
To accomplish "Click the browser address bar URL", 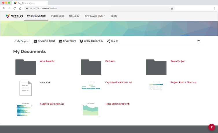I will pyautogui.click(x=43, y=8).
